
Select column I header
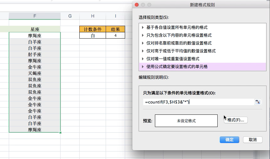click(115, 16)
